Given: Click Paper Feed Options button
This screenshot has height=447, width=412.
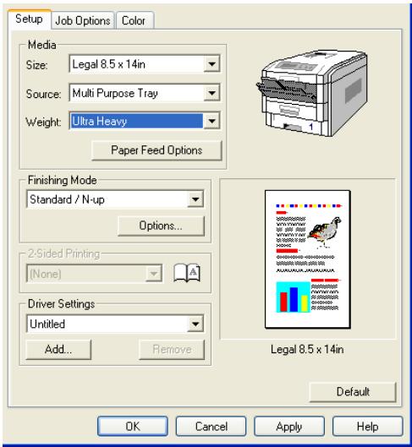Looking at the screenshot, I should (x=157, y=150).
